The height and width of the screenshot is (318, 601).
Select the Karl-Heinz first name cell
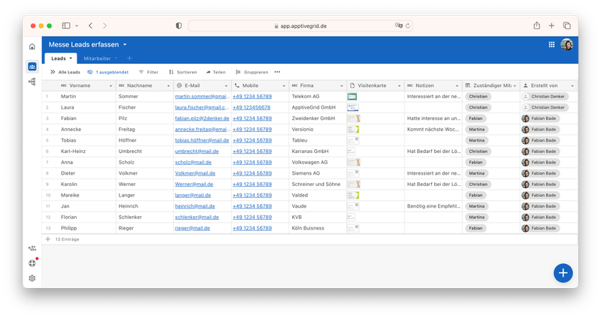pos(86,151)
